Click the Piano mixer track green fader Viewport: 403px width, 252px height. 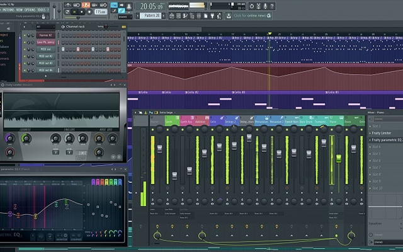coord(339,158)
